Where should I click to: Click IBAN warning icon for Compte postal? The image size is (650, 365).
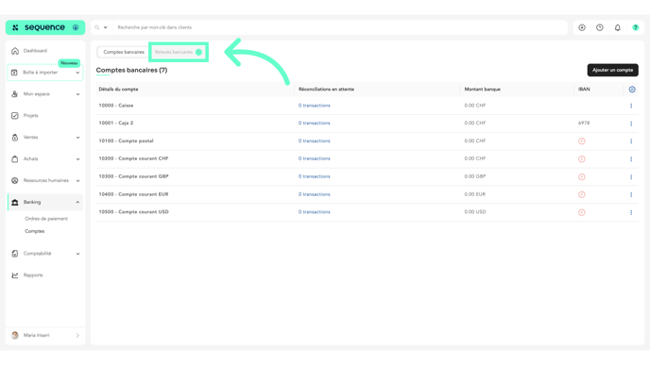582,141
